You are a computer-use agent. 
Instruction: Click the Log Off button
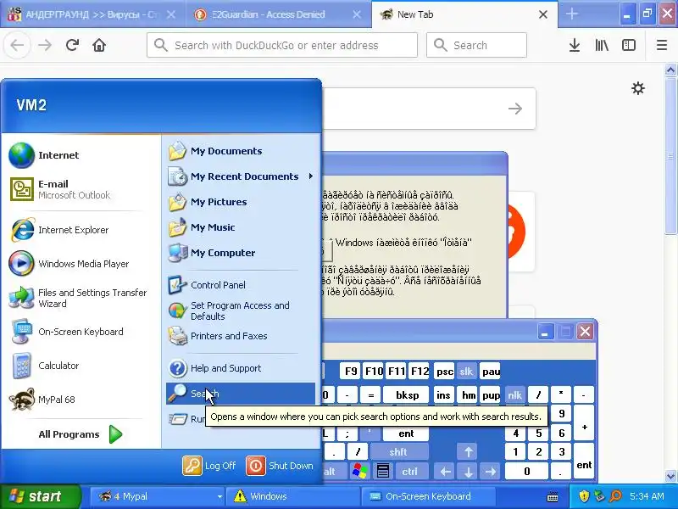[x=209, y=466]
